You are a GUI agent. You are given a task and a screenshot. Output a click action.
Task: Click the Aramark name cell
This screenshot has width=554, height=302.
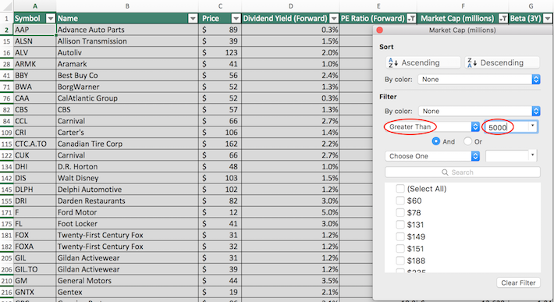click(x=127, y=64)
